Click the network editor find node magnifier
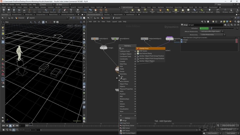This screenshot has height=135, width=240. pyautogui.click(x=235, y=22)
